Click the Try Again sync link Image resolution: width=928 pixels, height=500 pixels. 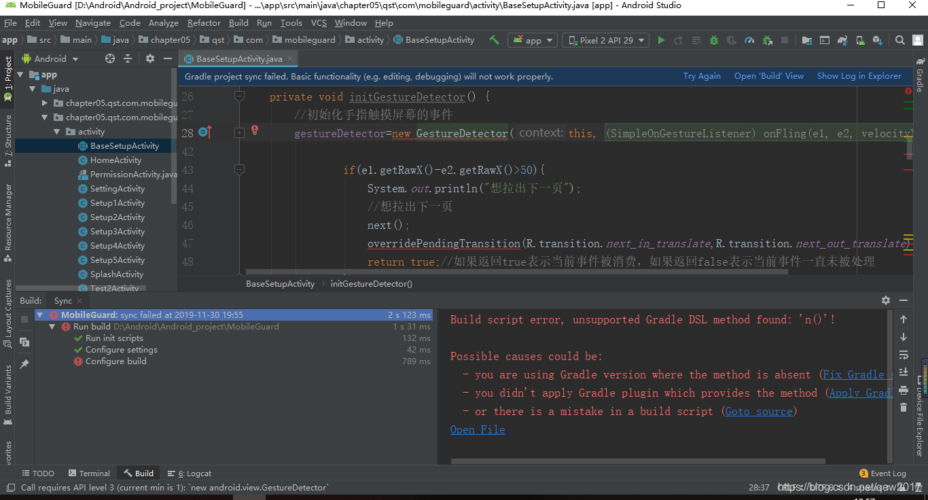(702, 76)
